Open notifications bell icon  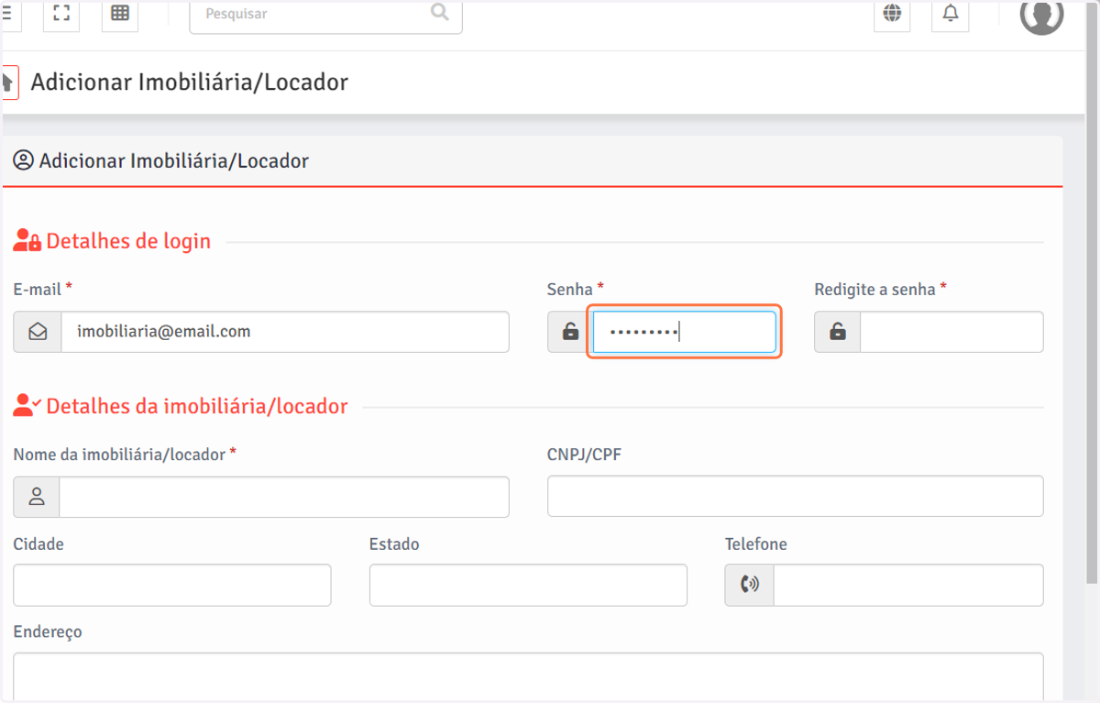[x=951, y=14]
